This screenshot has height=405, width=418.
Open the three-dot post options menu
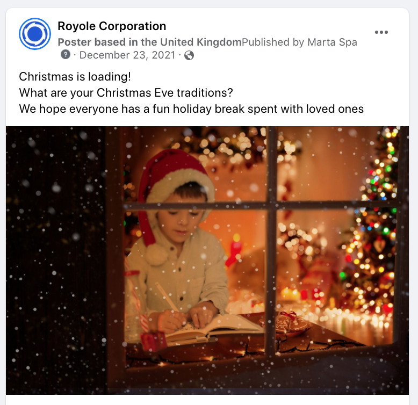[x=381, y=32]
